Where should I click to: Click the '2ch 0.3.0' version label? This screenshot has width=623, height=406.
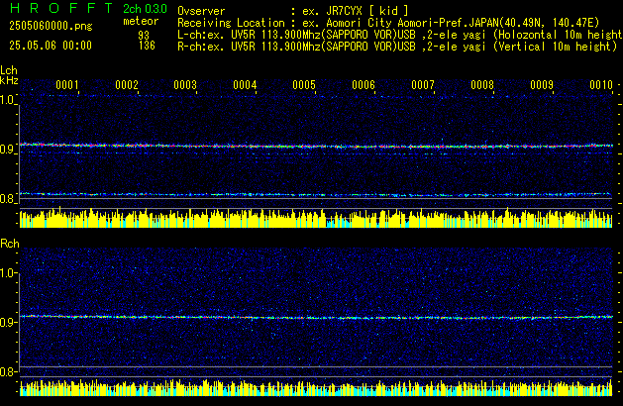[x=145, y=9]
